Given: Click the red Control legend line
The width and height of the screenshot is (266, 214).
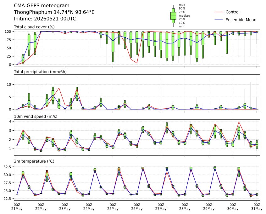Looking at the screenshot, I should pos(219,12).
